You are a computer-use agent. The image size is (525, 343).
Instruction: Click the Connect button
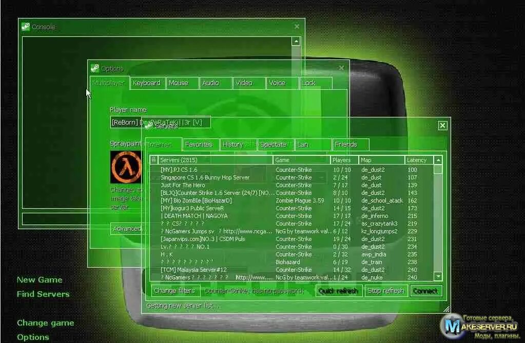[x=426, y=291]
